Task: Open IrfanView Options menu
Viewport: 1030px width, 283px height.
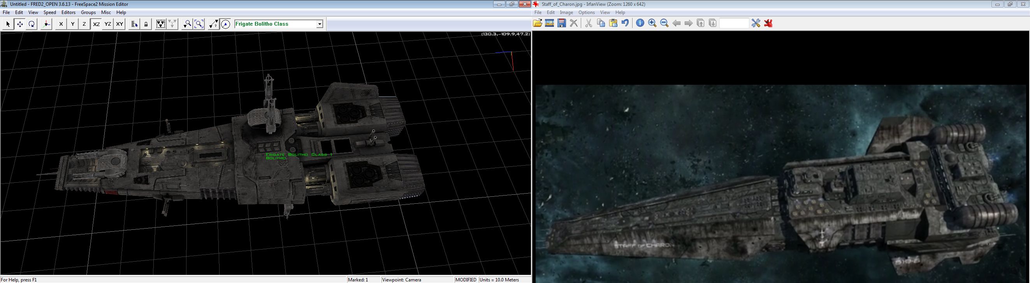Action: [x=587, y=12]
